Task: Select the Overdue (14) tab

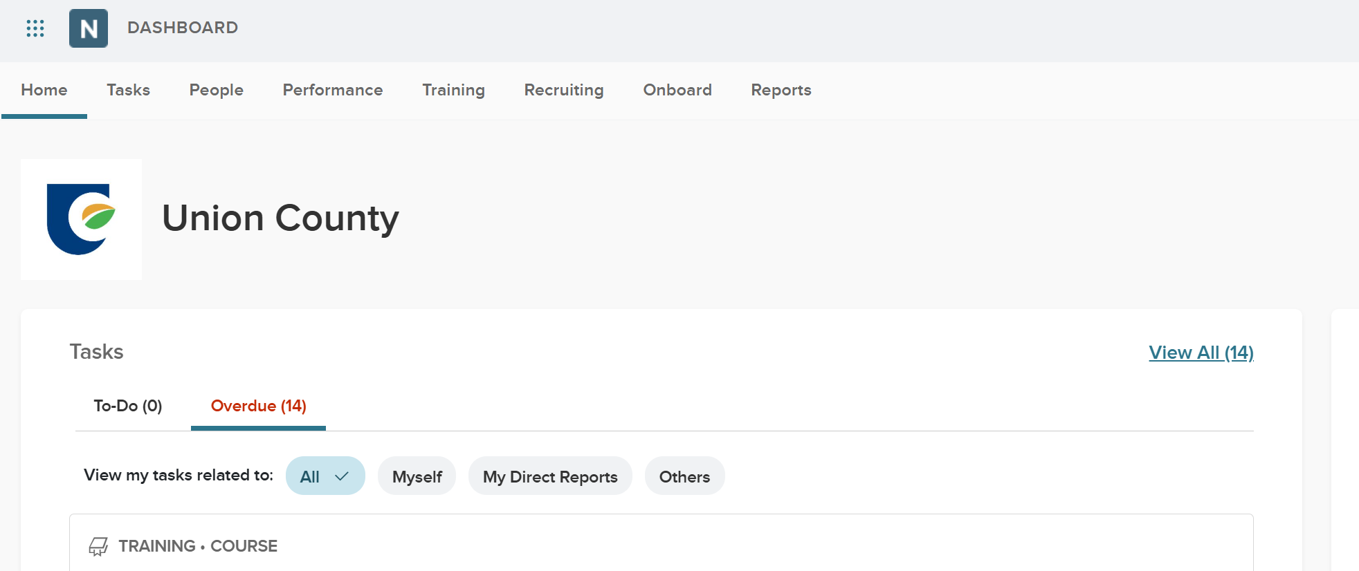Action: [258, 406]
